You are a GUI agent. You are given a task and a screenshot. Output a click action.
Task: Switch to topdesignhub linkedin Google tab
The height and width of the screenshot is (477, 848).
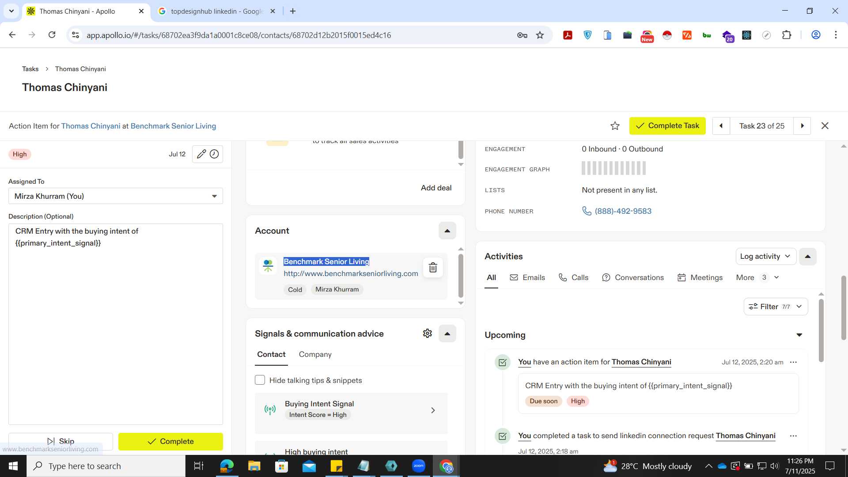click(216, 11)
